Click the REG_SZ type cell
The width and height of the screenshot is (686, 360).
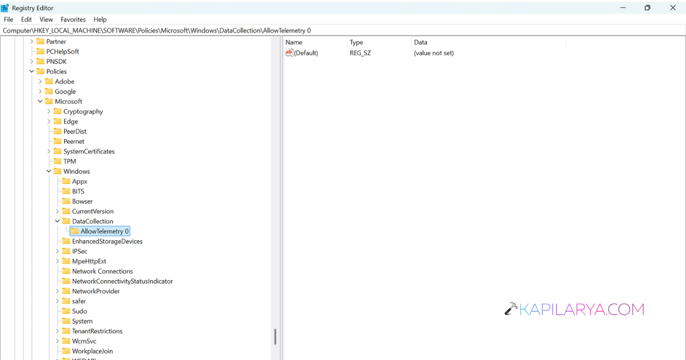pyautogui.click(x=360, y=53)
